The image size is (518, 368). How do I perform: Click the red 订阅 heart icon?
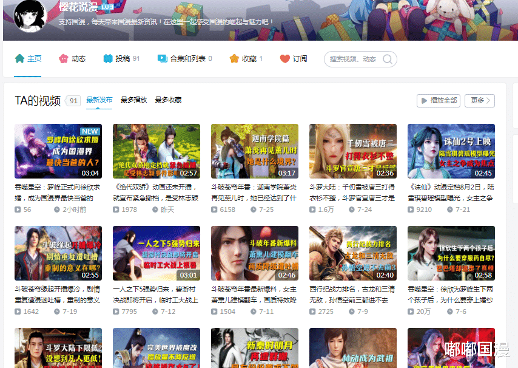[284, 59]
